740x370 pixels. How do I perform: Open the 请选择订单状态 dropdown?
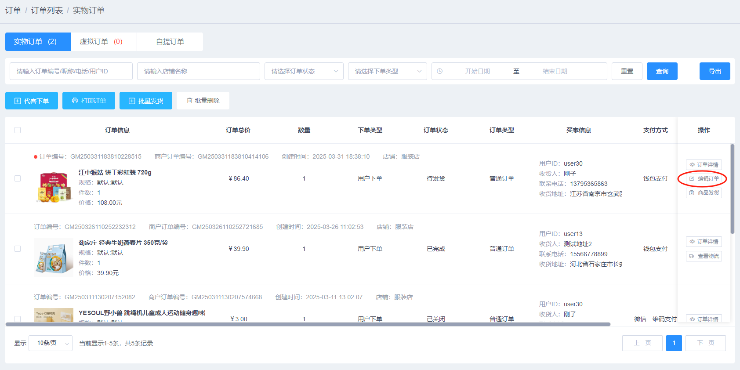tap(304, 71)
